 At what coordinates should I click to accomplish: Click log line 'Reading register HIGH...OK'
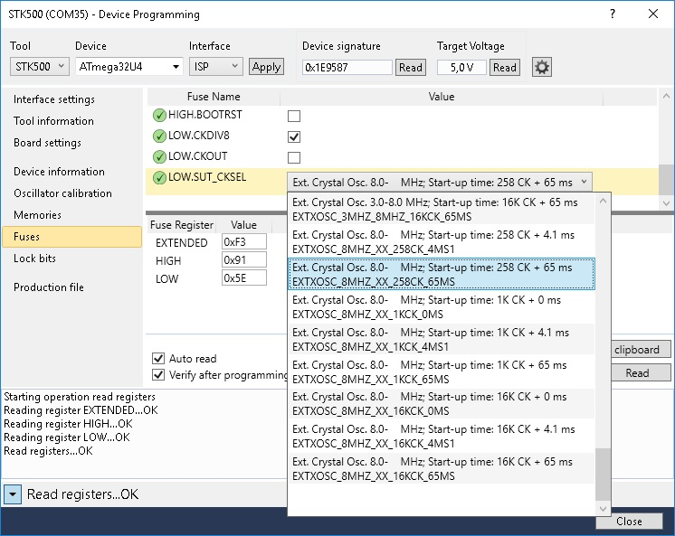[x=68, y=424]
